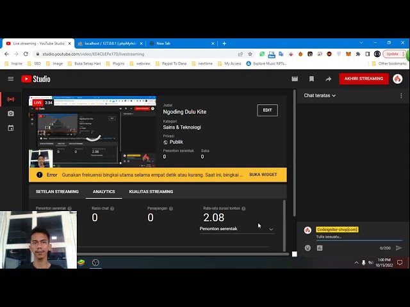Screen dimensions: 410x307
Task: Click the analytics panel vertical scrollbar
Action: point(284,224)
